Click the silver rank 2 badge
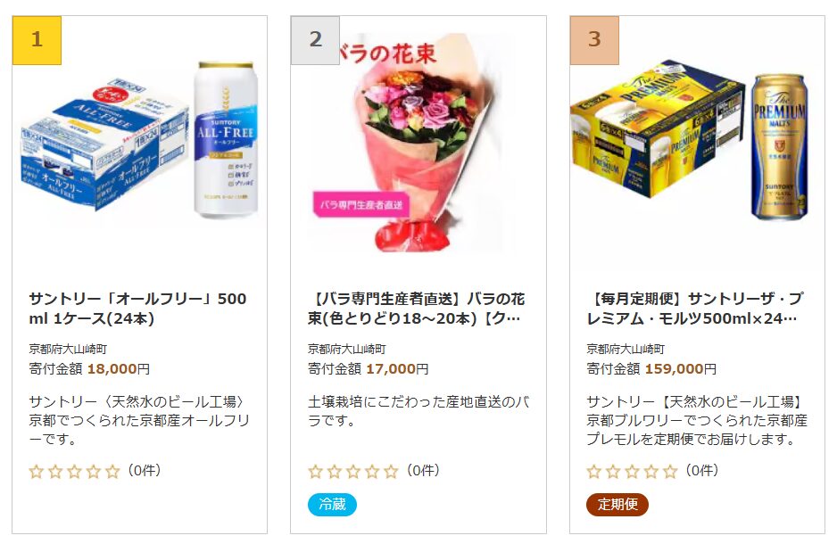The image size is (837, 544). (x=316, y=40)
